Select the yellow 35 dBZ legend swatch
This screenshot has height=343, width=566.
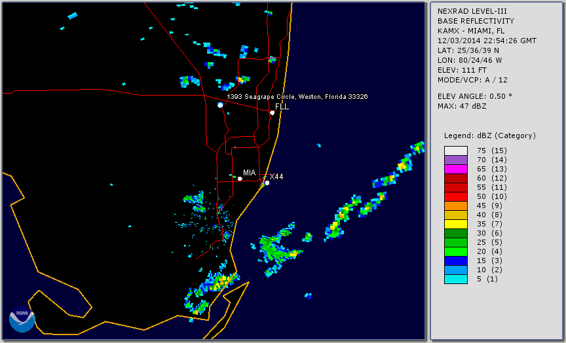[455, 224]
